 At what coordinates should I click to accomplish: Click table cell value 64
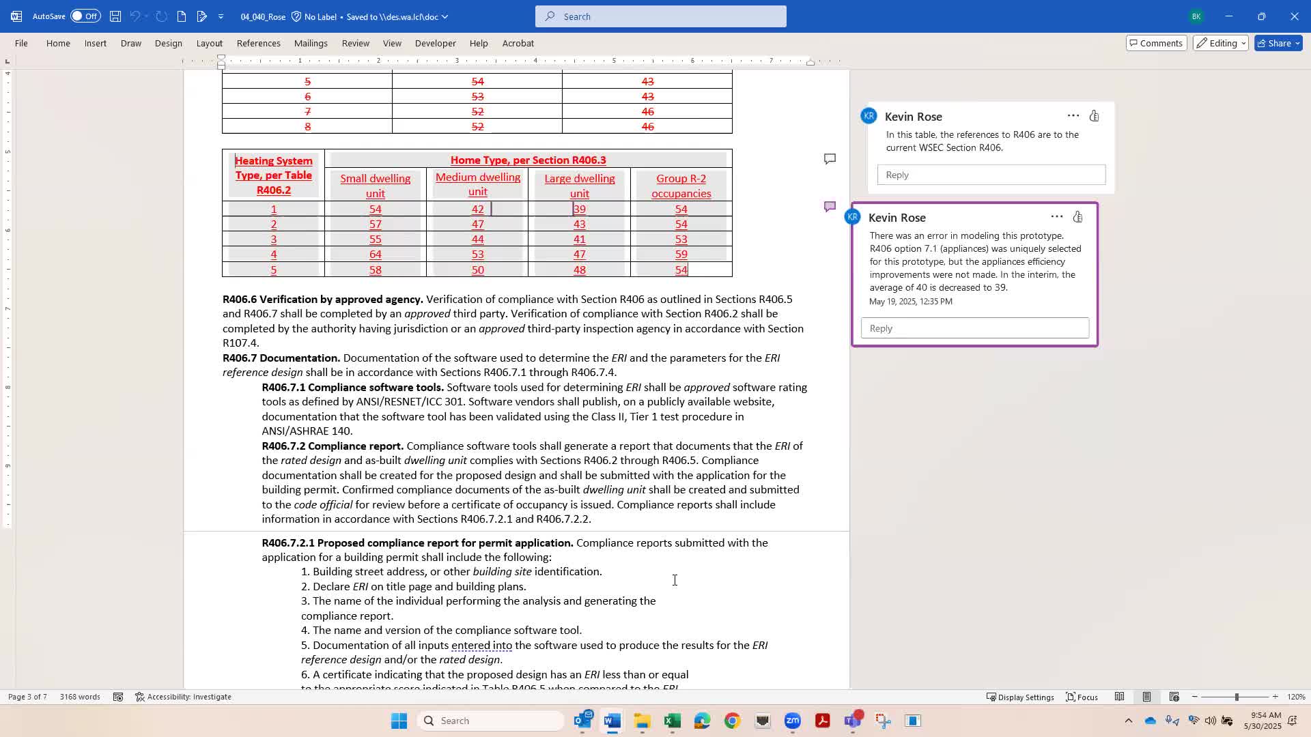[x=376, y=255]
